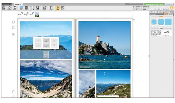Select the plain white ABC text style
The height and width of the screenshot is (103, 175).
coord(167,33)
